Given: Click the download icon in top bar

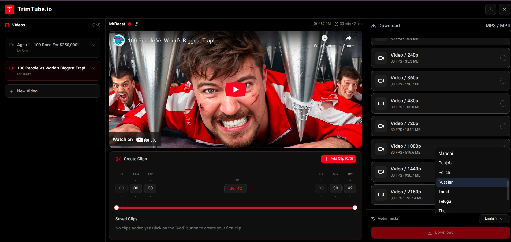Looking at the screenshot, I should coord(490,9).
